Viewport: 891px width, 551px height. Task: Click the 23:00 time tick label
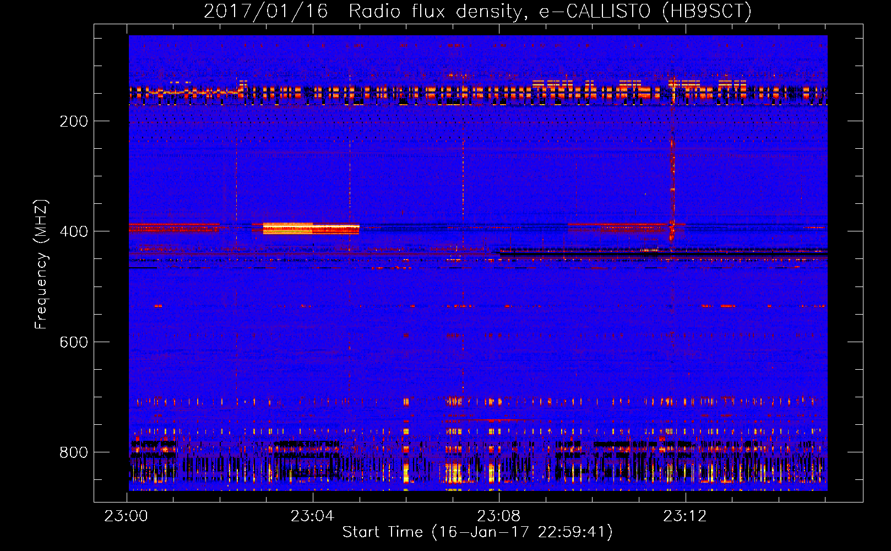coord(127,516)
